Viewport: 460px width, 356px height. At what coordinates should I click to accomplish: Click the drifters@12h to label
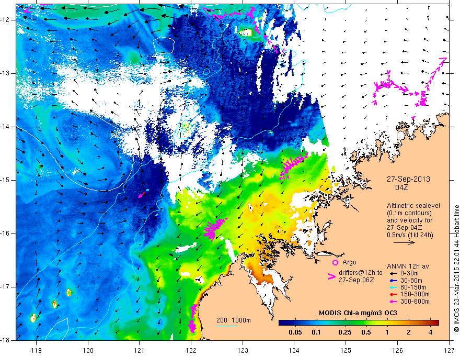coord(361,273)
